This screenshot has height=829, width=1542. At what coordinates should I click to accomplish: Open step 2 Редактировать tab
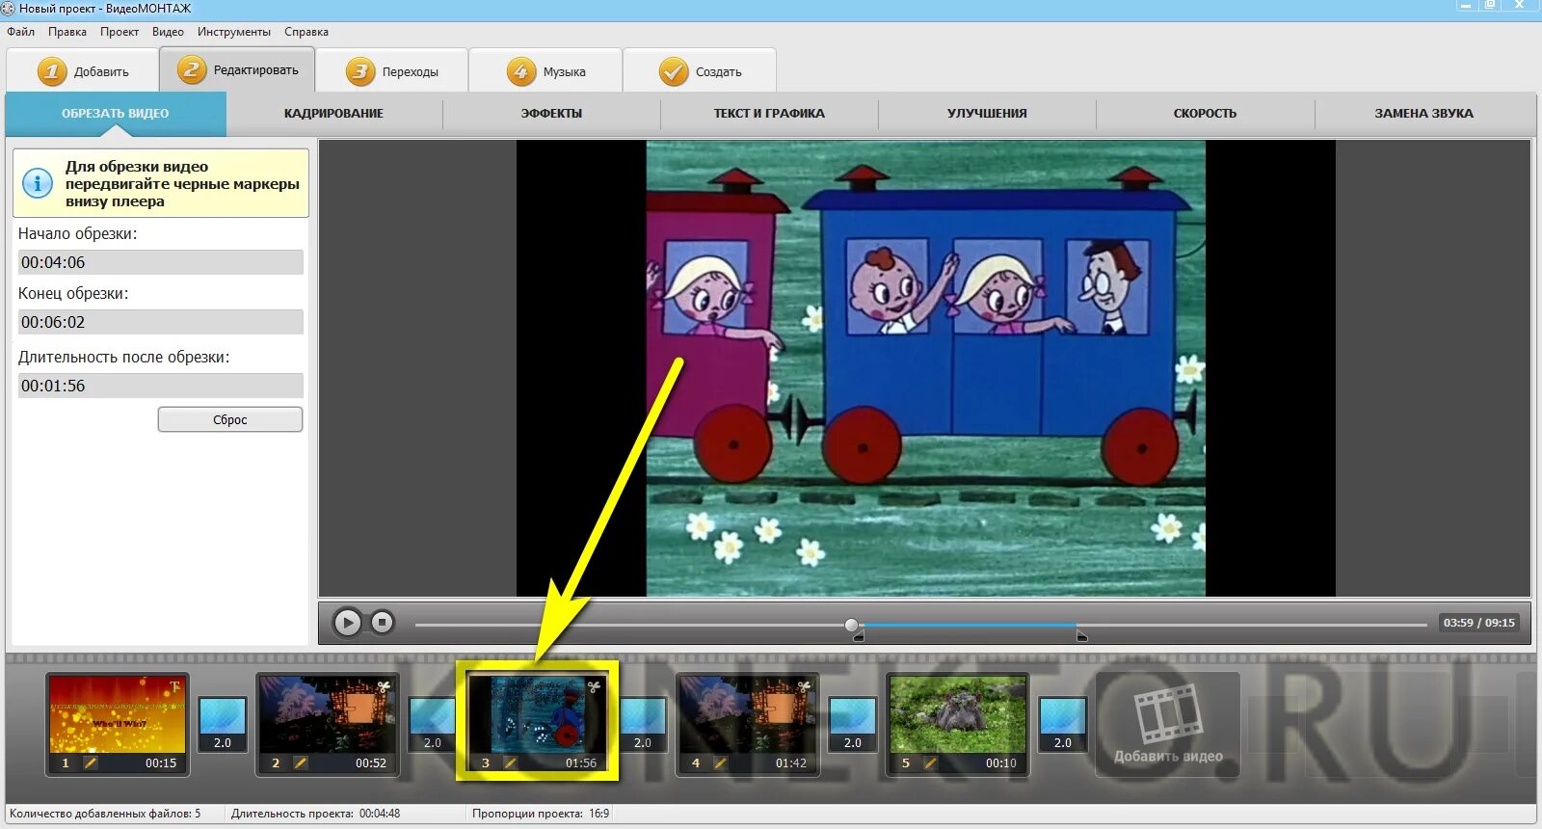tap(237, 70)
